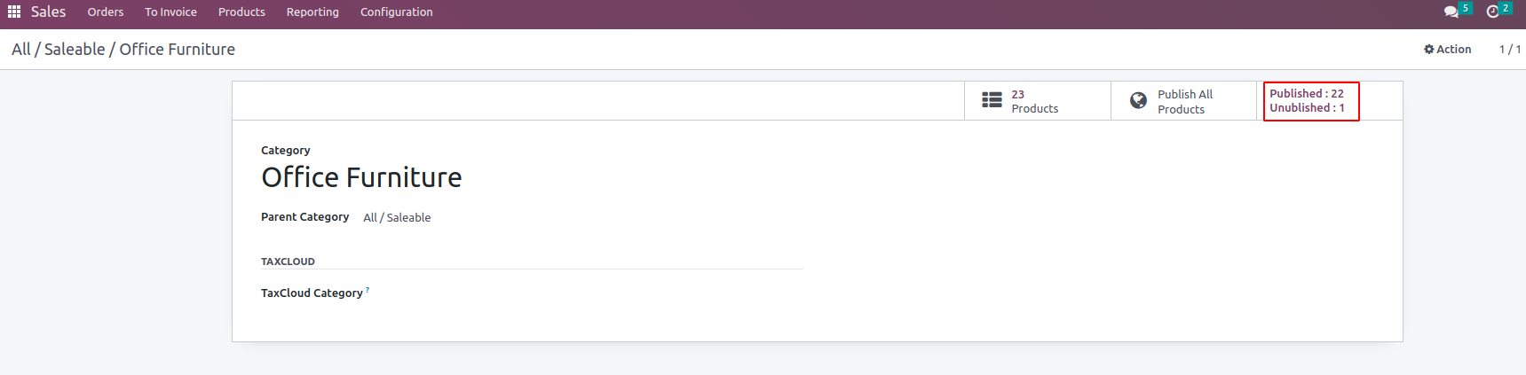Open the Action dropdown

(x=1448, y=50)
